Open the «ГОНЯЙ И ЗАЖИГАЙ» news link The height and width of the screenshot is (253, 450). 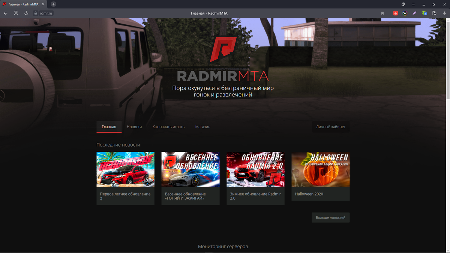[185, 196]
